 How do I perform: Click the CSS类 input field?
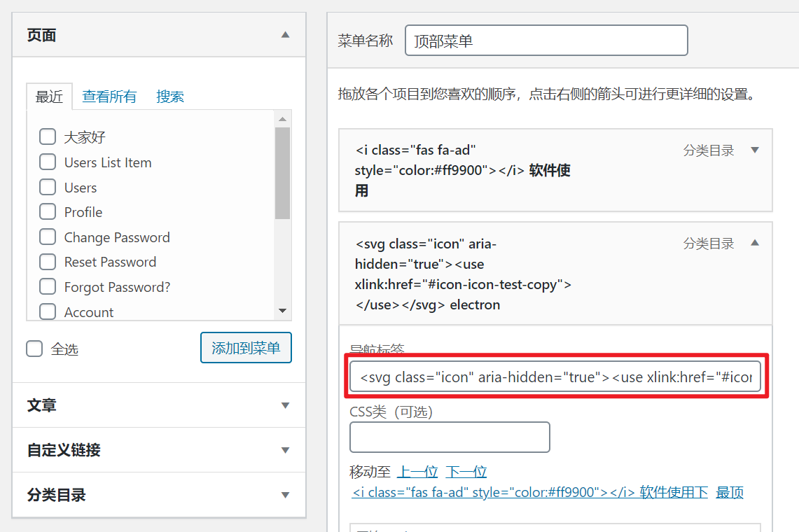450,437
